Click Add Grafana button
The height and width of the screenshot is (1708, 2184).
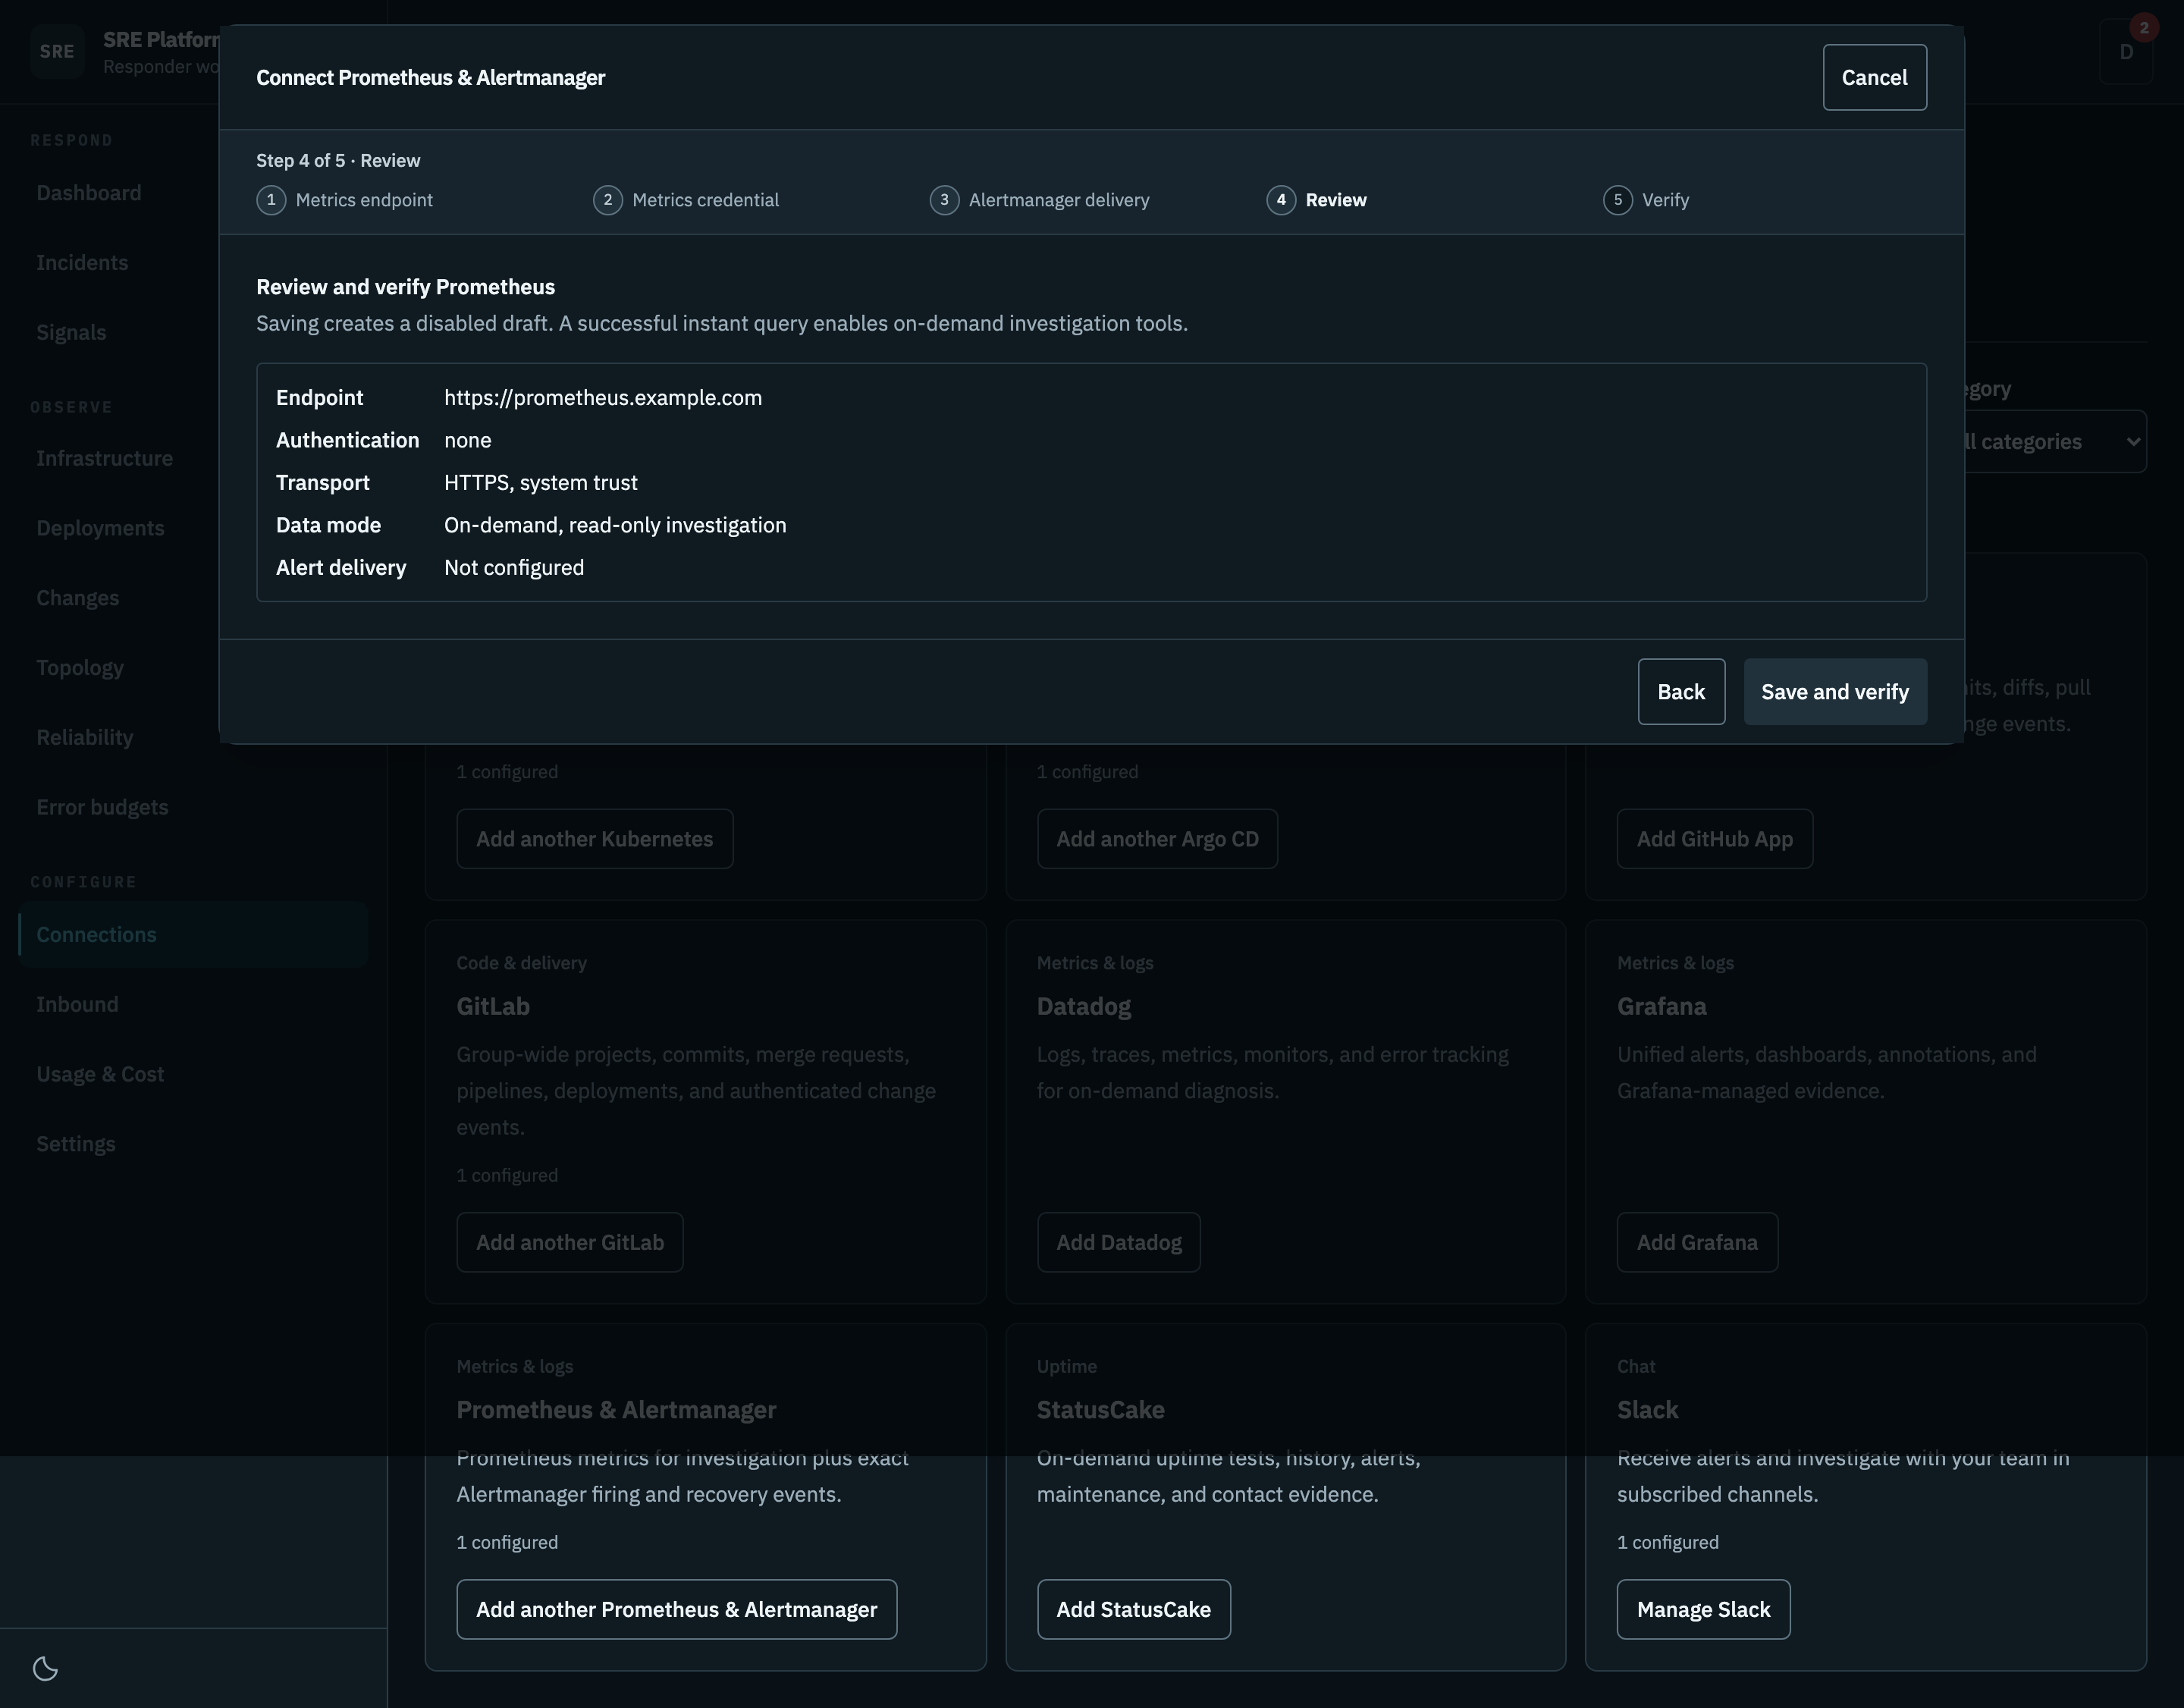(x=1697, y=1242)
